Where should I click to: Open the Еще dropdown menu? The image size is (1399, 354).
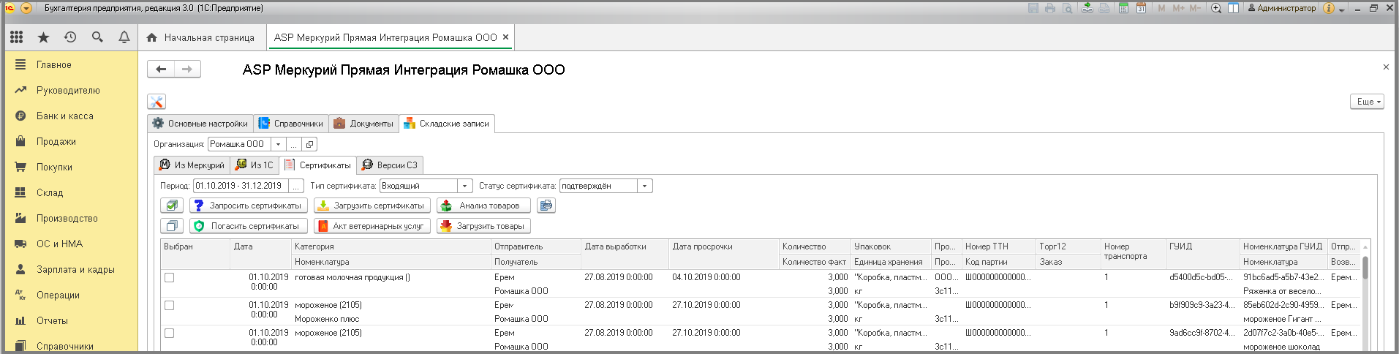tap(1367, 102)
